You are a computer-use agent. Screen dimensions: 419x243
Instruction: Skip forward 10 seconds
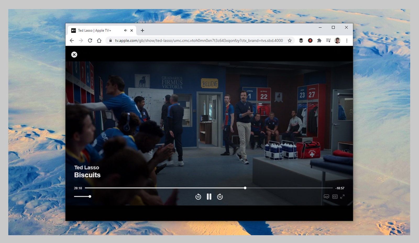point(220,197)
